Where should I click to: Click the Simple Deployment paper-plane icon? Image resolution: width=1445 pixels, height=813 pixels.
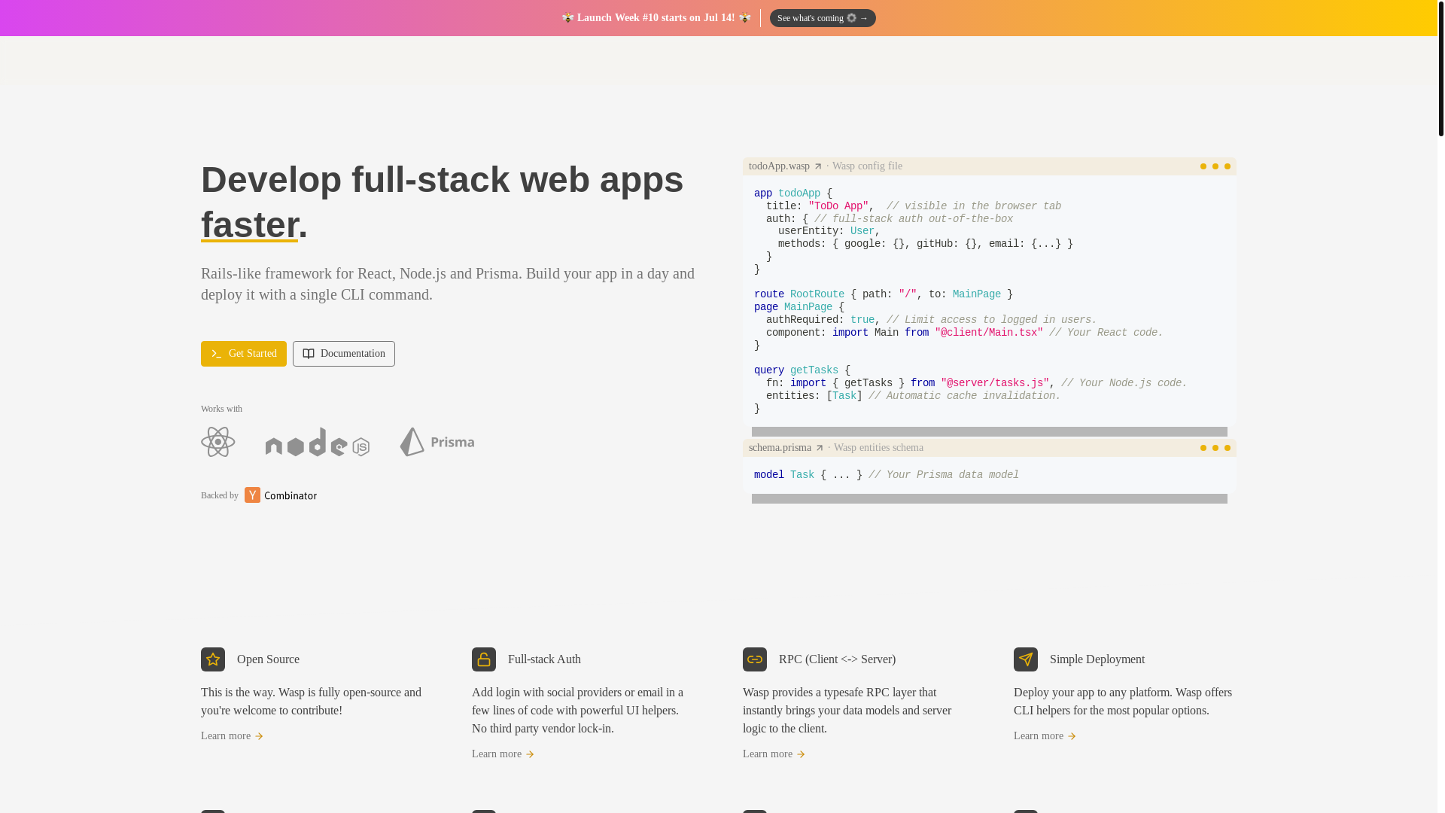tap(1026, 659)
